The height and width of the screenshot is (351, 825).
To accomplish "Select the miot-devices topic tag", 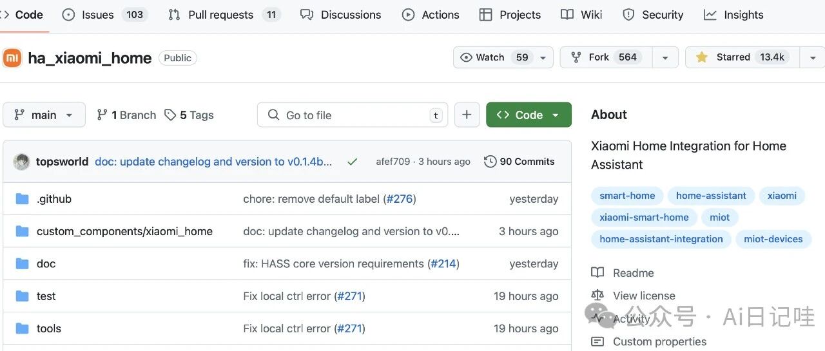I will 773,239.
